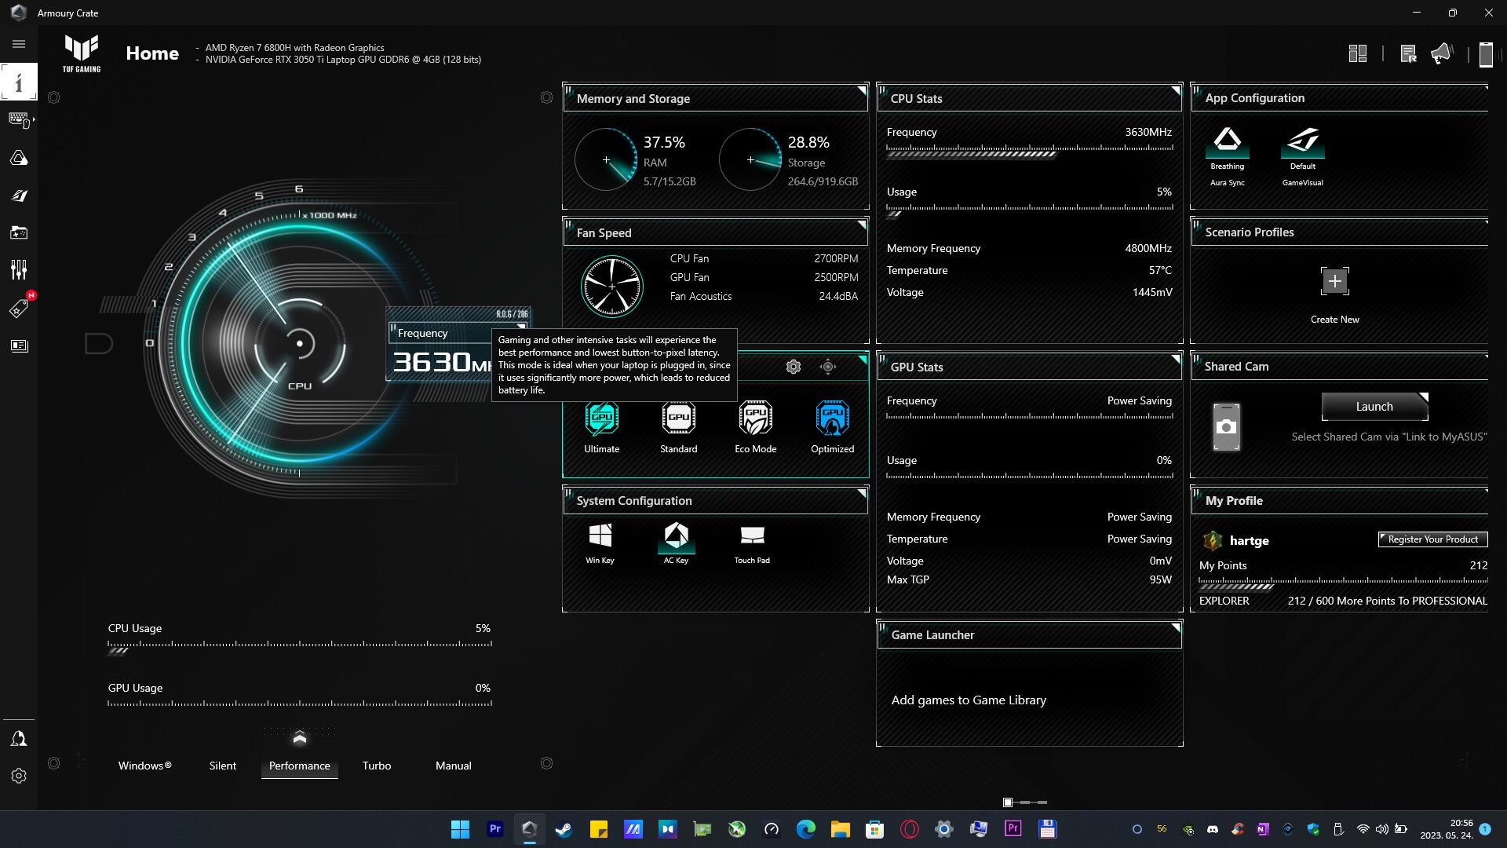Open GPU mode settings gear icon
The image size is (1507, 848).
click(x=794, y=367)
